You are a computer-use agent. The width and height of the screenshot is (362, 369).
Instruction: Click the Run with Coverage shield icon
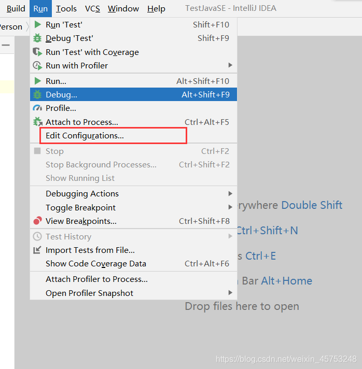37,52
